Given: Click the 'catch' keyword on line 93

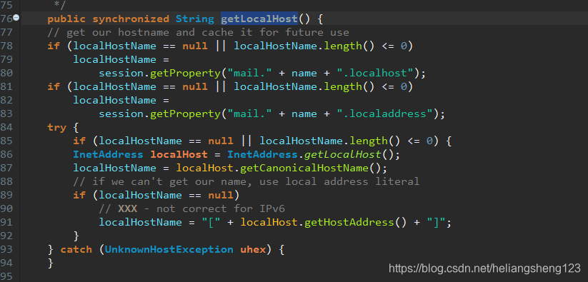Looking at the screenshot, I should pyautogui.click(x=76, y=249).
